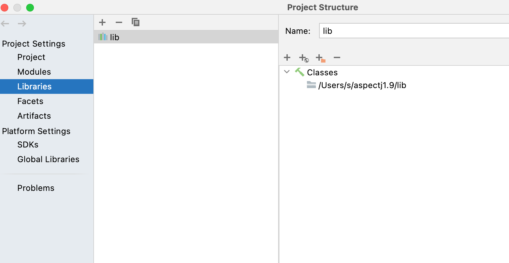This screenshot has width=509, height=263.
Task: Select the /Users/s/aspectj1.9/lib entry
Action: tap(362, 85)
